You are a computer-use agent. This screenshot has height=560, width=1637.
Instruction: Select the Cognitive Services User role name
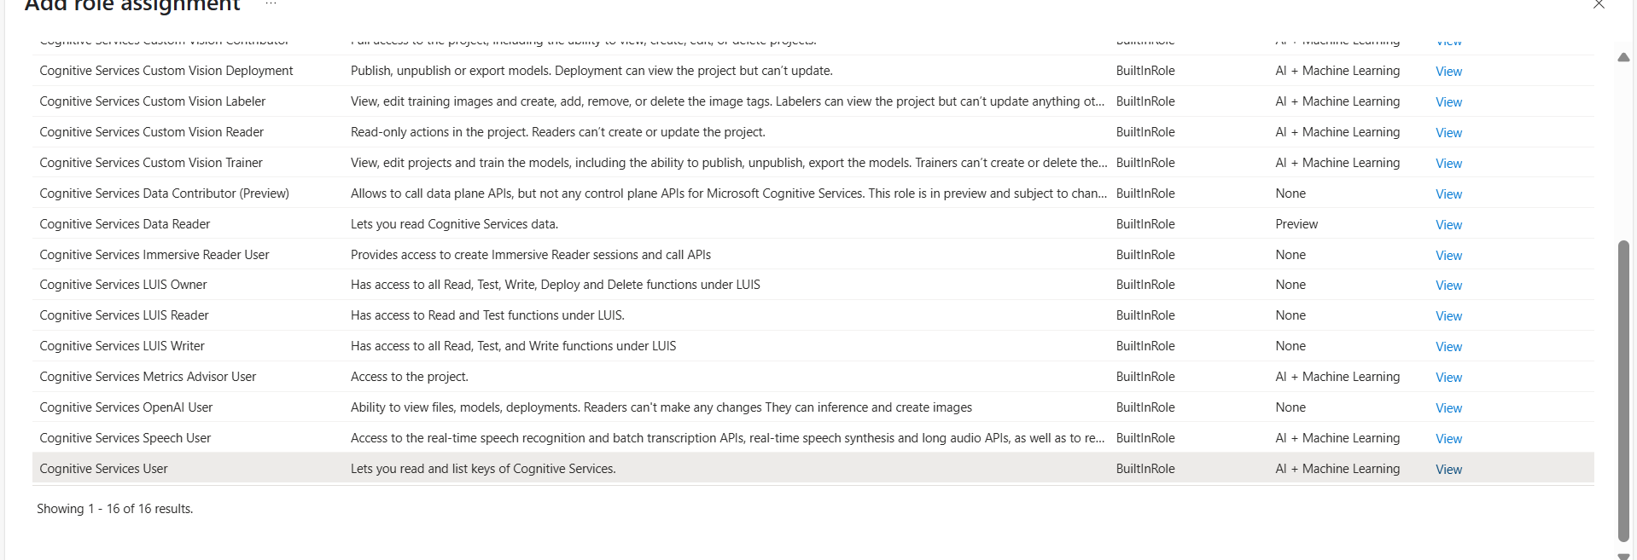pyautogui.click(x=103, y=469)
